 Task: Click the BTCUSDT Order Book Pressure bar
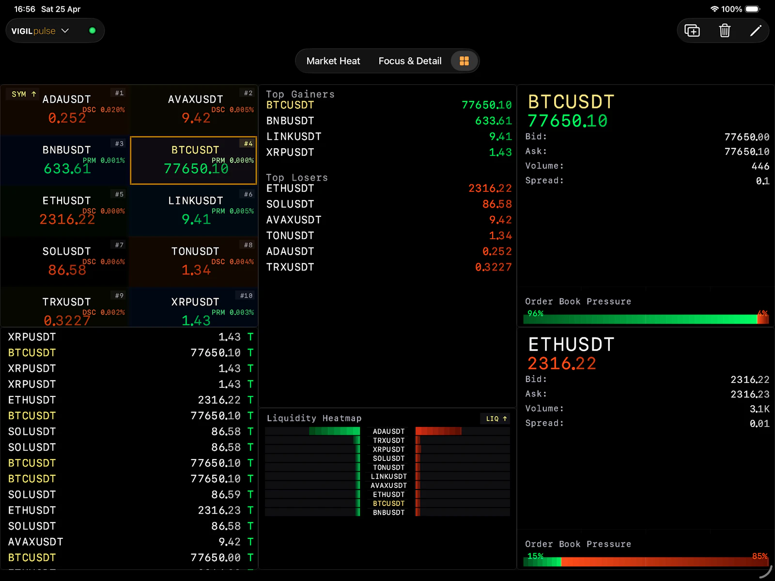pos(646,319)
